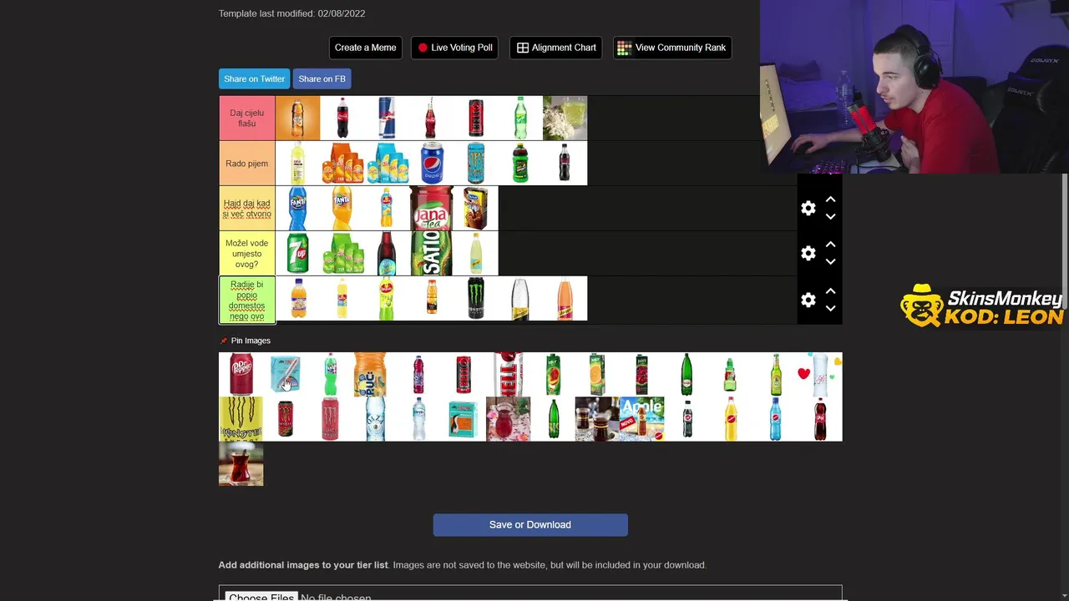The image size is (1069, 601).
Task: Click the Pin Images pin icon
Action: (223, 341)
